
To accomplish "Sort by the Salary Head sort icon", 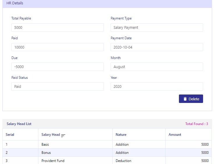I will (x=63, y=136).
